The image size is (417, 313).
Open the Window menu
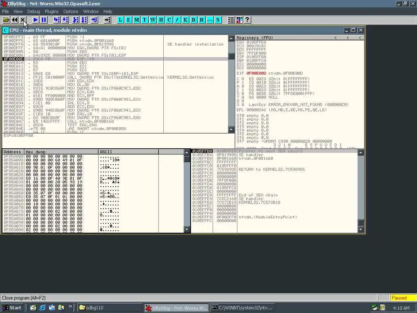(91, 11)
